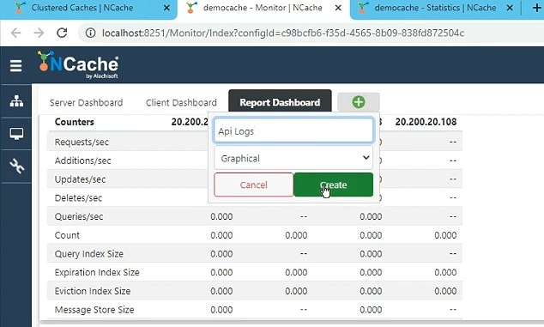Click Count value under 20.200.20.108 column
Image resolution: width=544 pixels, height=327 pixels.
point(445,235)
